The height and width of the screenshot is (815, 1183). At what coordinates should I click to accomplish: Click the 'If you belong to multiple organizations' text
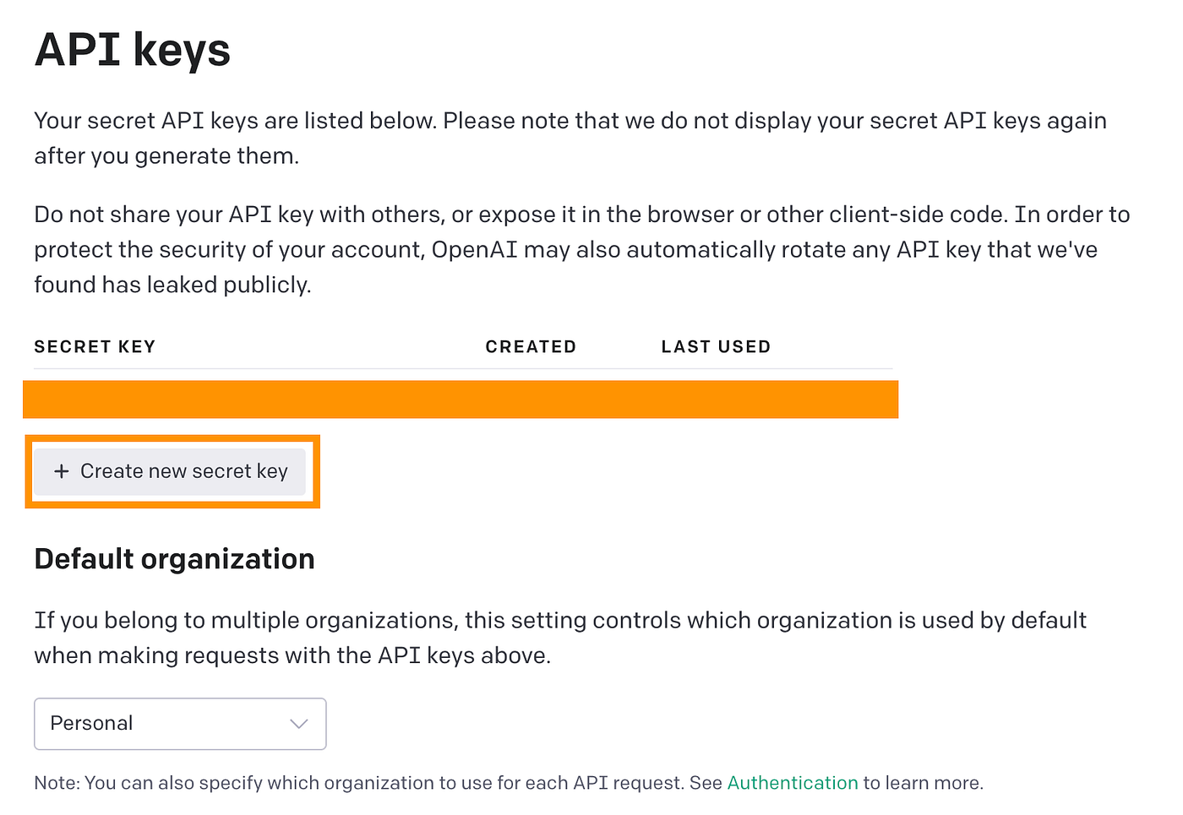559,621
